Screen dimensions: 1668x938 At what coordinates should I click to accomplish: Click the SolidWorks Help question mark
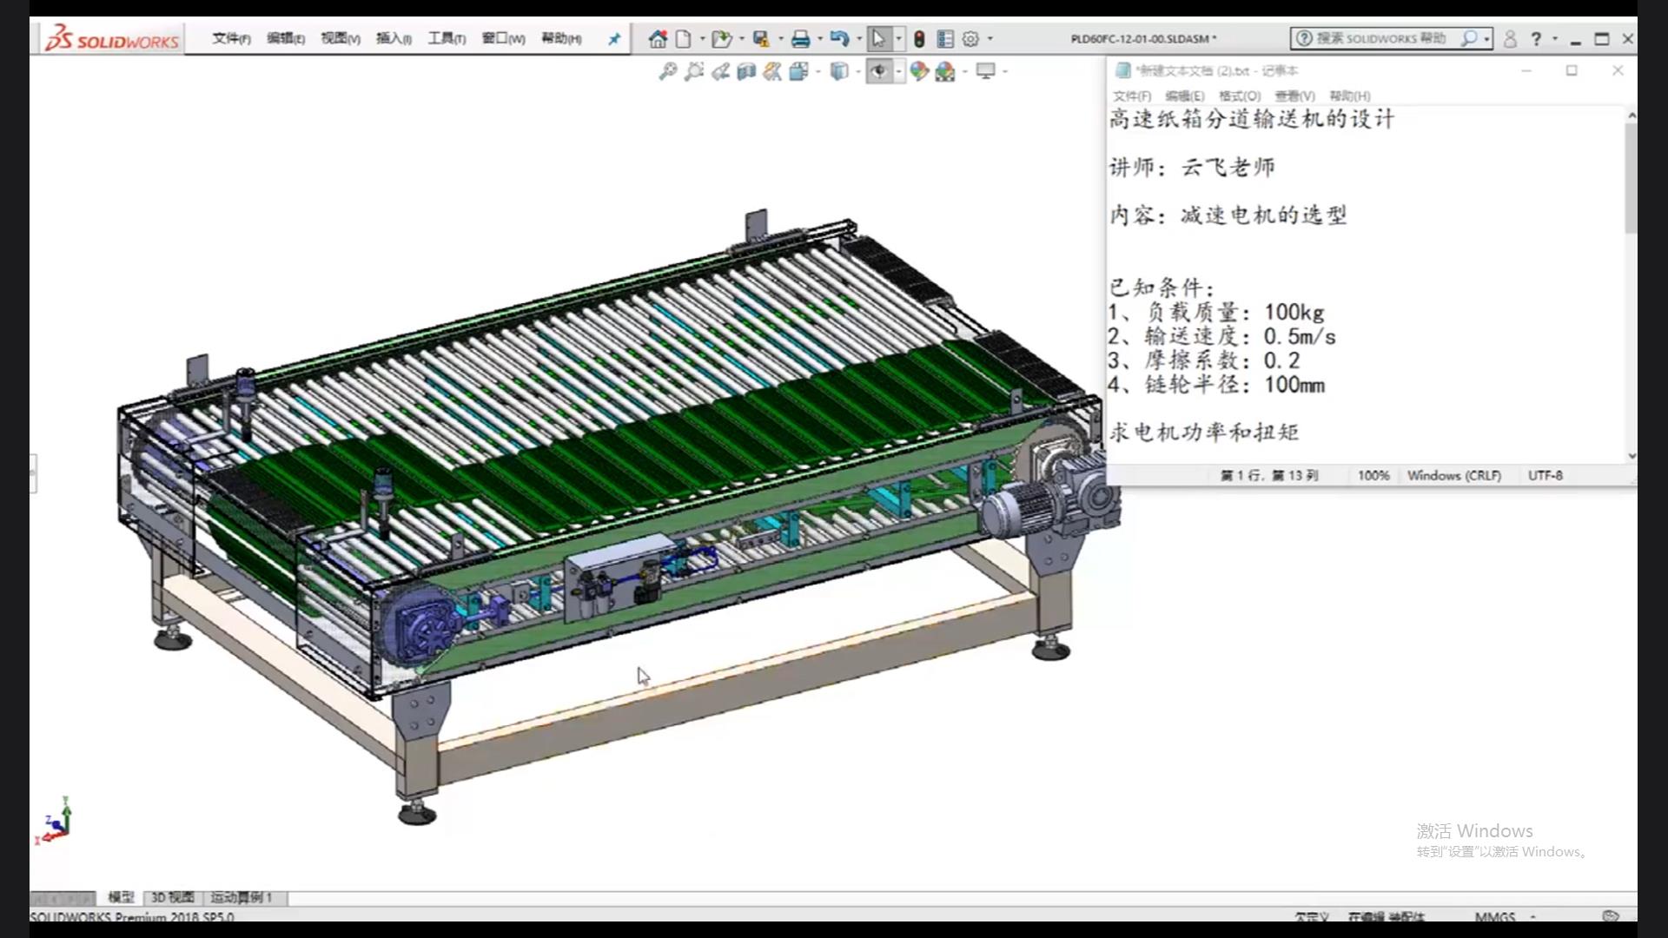pos(1536,39)
